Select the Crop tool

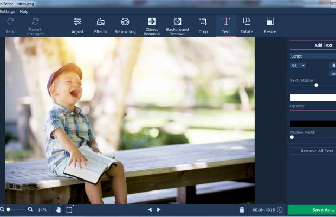[203, 25]
